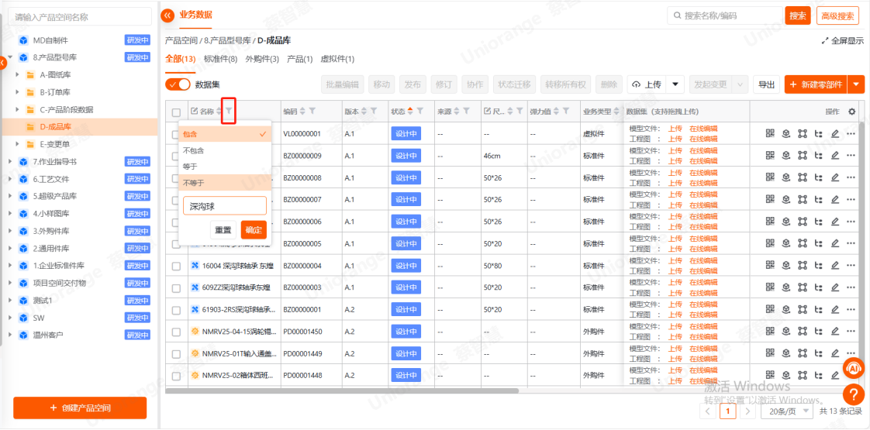Switch to the 虚拟件(1) tab
870x430 pixels.
tap(338, 59)
